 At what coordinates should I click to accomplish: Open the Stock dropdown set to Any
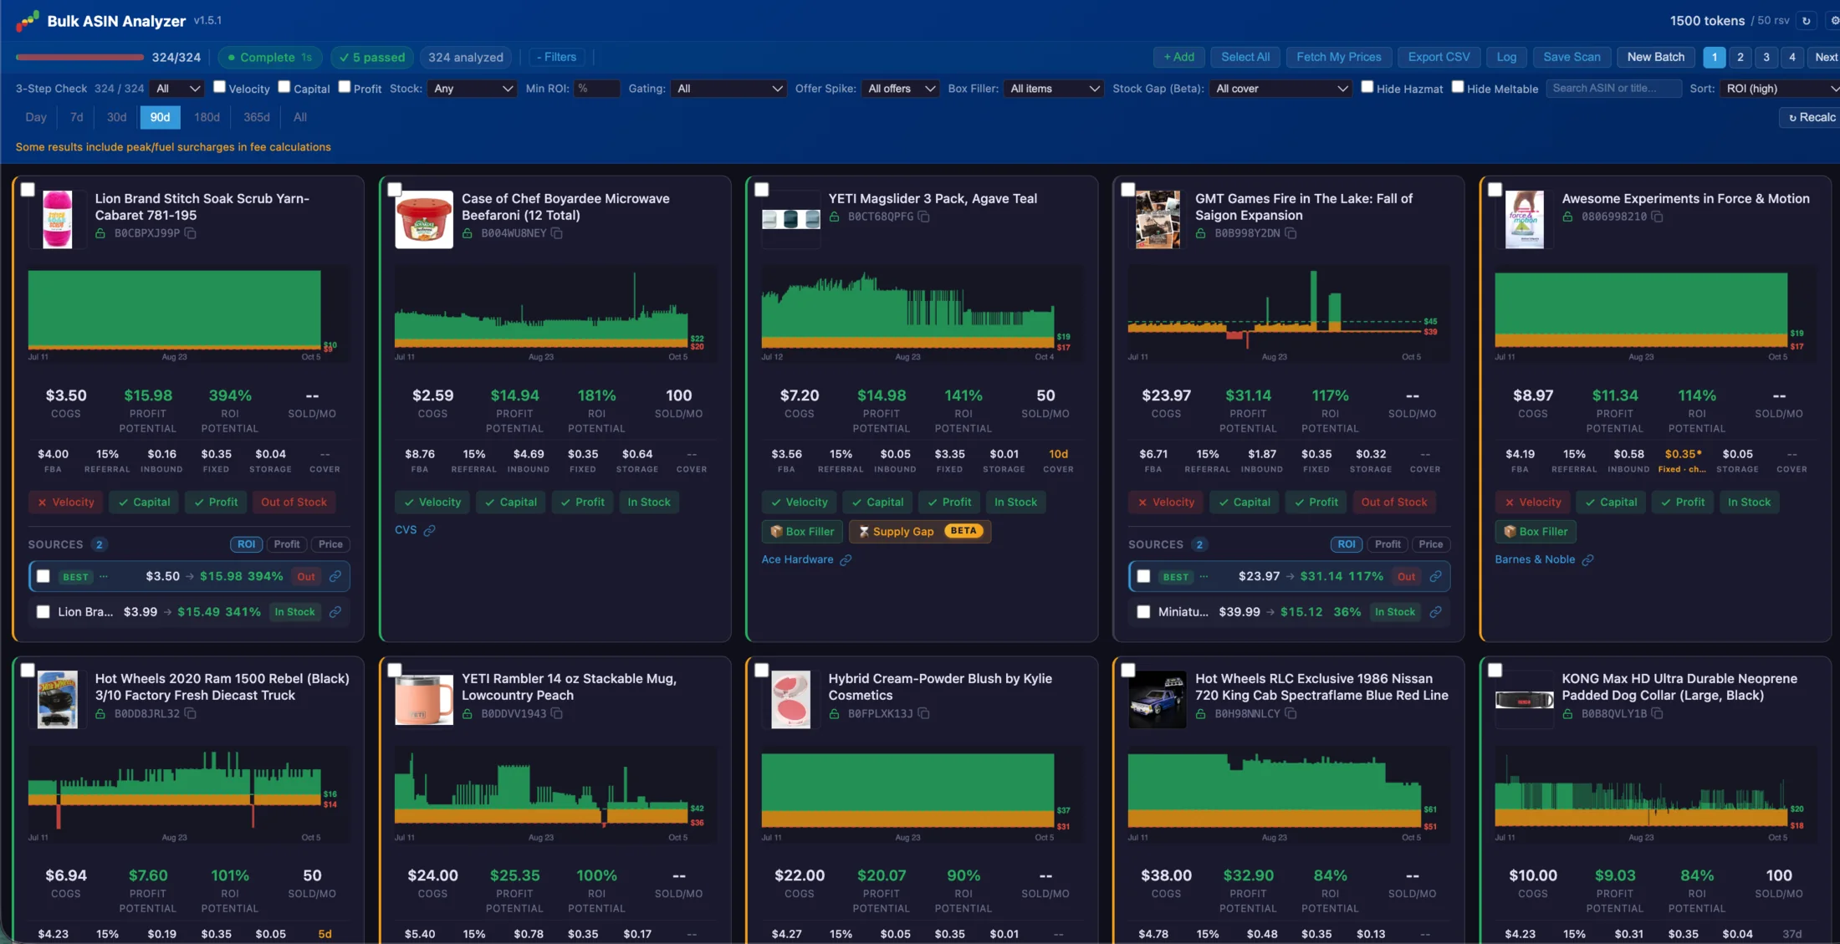point(473,89)
